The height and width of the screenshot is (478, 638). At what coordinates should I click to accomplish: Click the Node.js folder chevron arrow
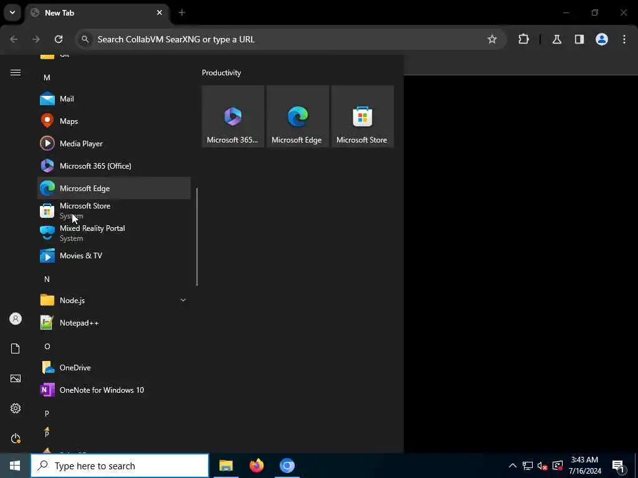[183, 300]
